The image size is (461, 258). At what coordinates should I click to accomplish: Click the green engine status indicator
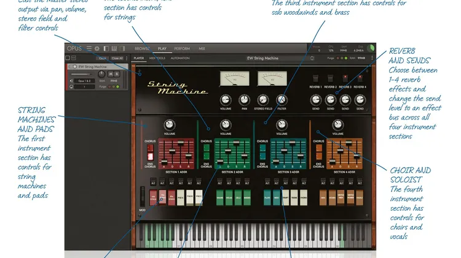[371, 48]
